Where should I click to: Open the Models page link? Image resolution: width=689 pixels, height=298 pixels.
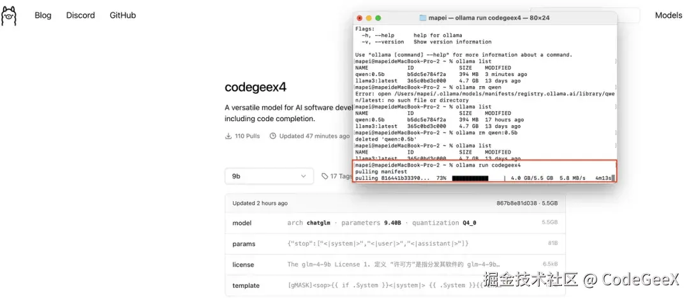click(x=669, y=15)
